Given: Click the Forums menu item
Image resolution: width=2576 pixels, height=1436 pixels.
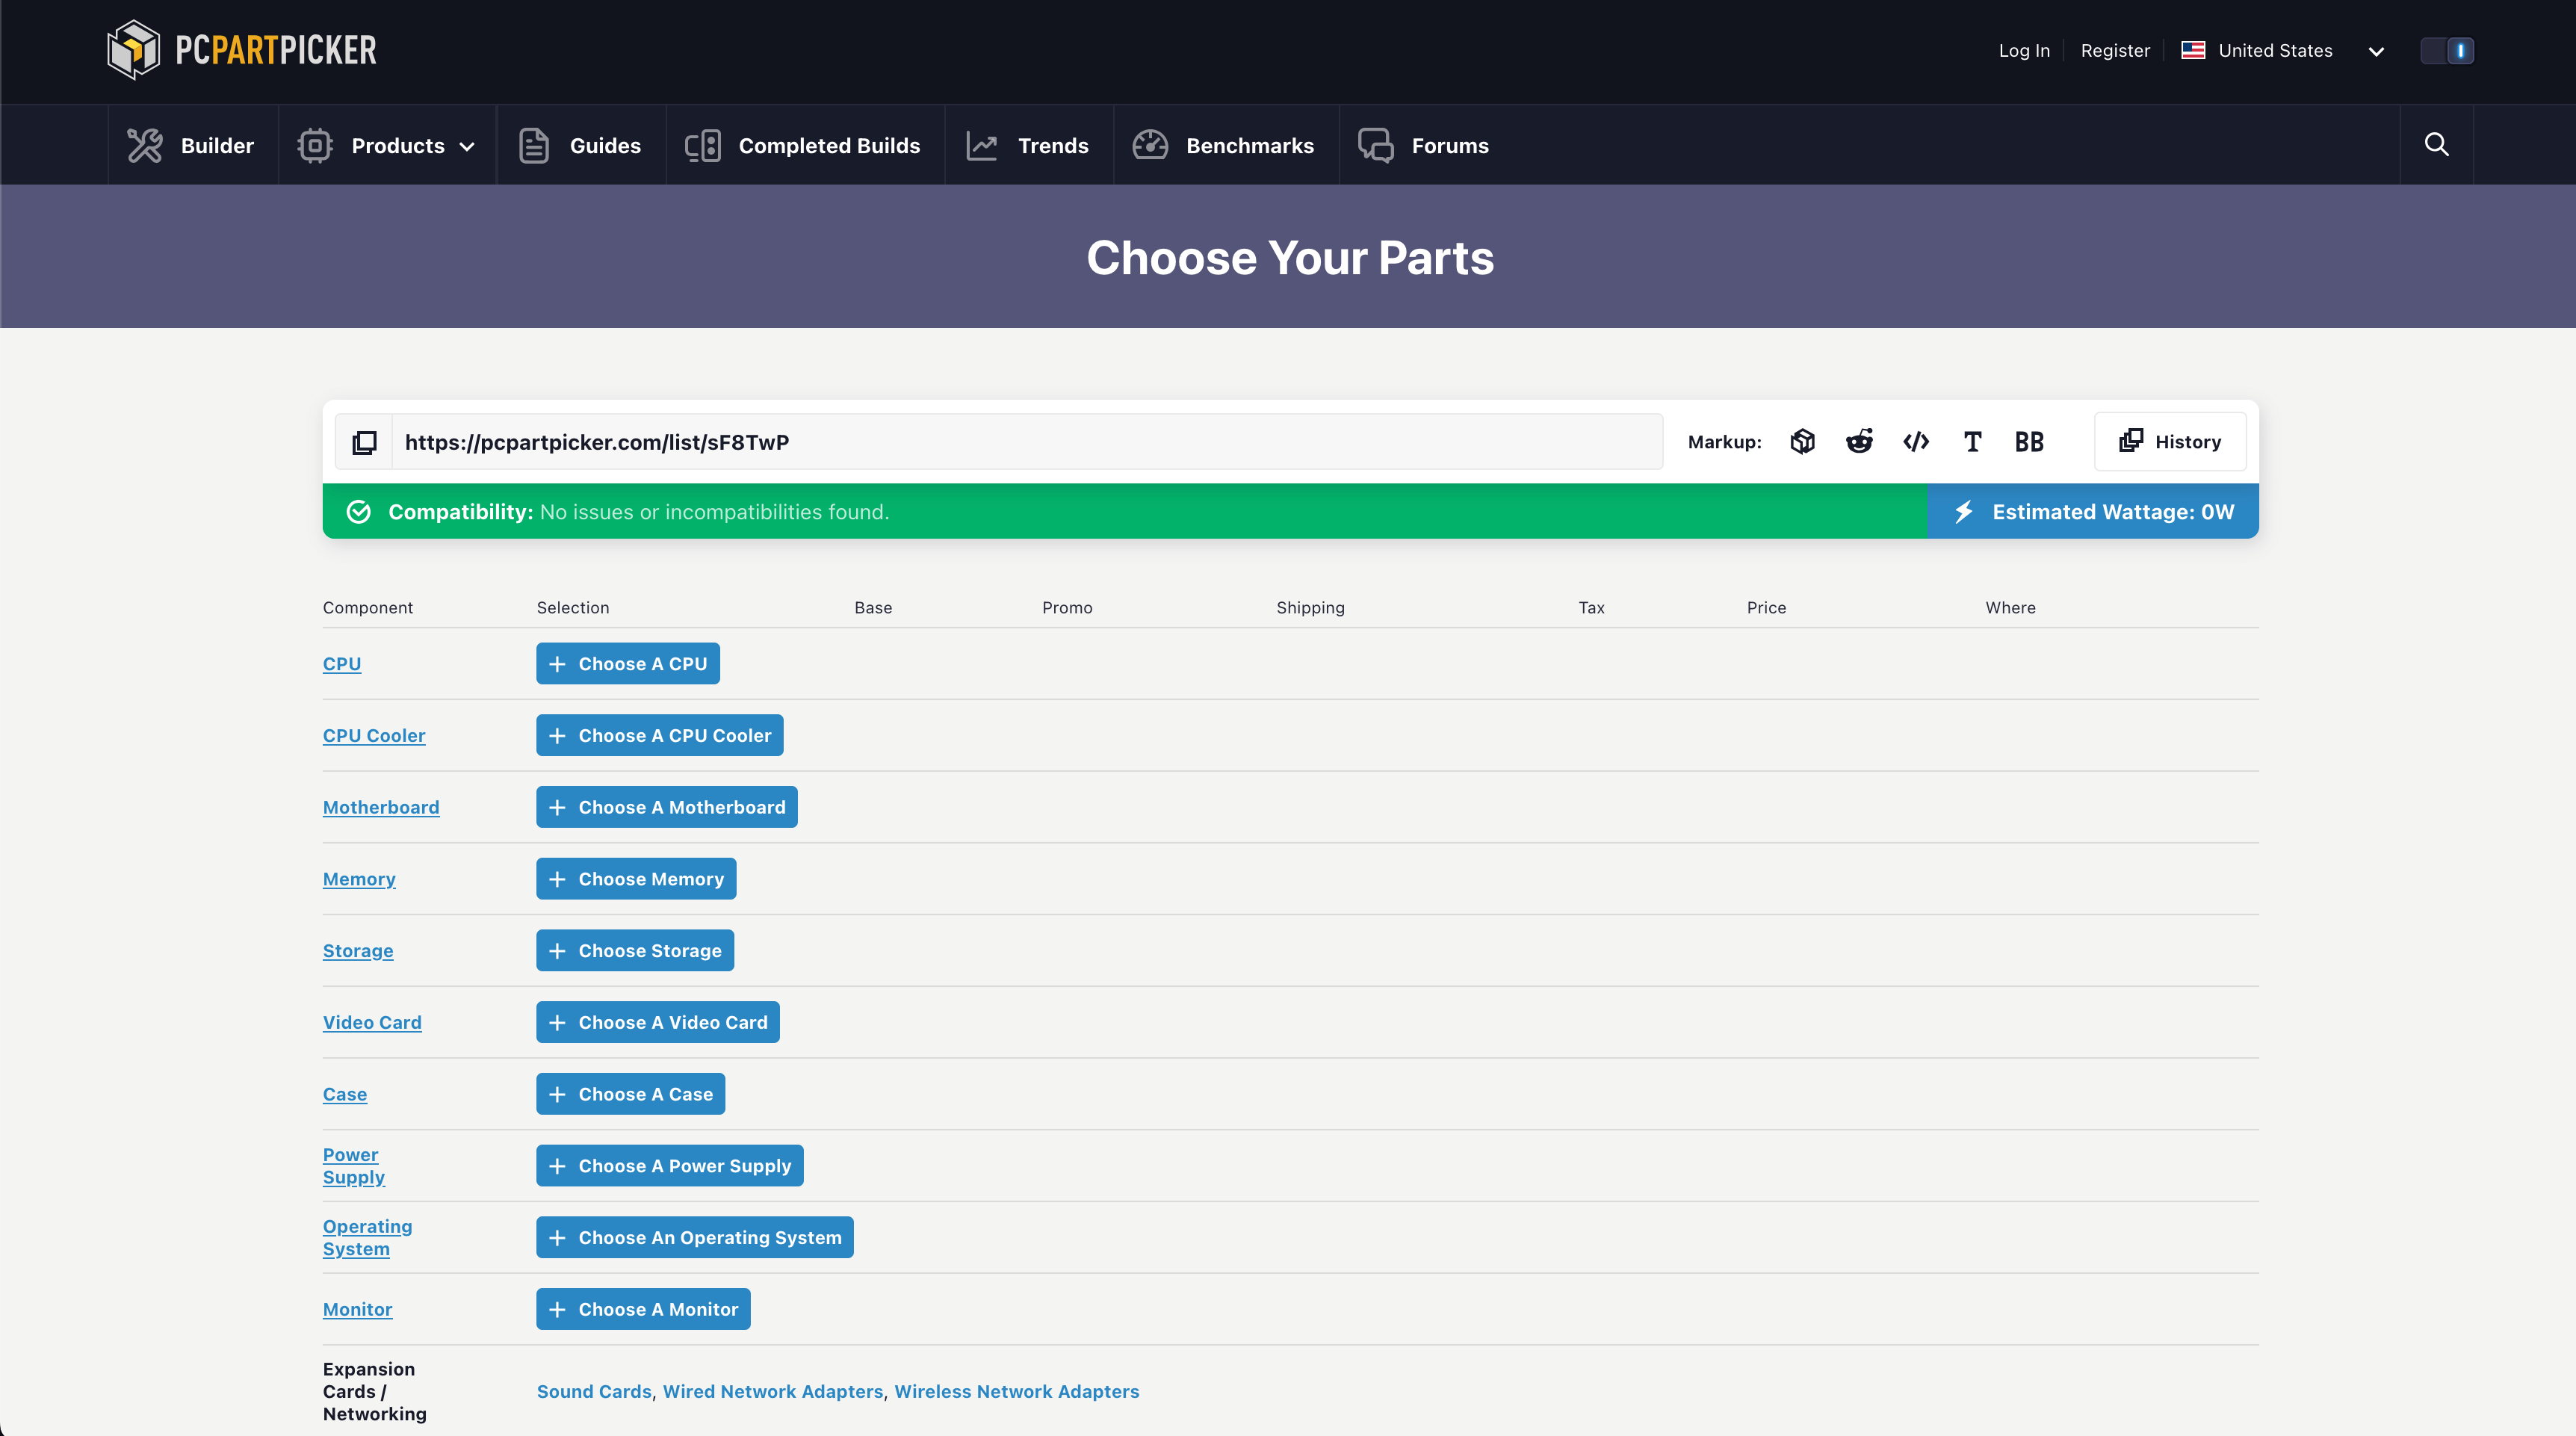Looking at the screenshot, I should (1450, 145).
